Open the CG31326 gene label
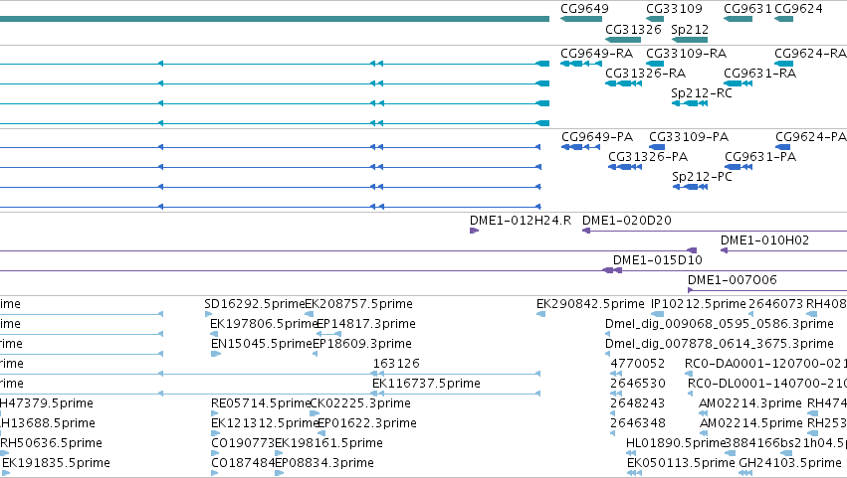 pos(633,29)
